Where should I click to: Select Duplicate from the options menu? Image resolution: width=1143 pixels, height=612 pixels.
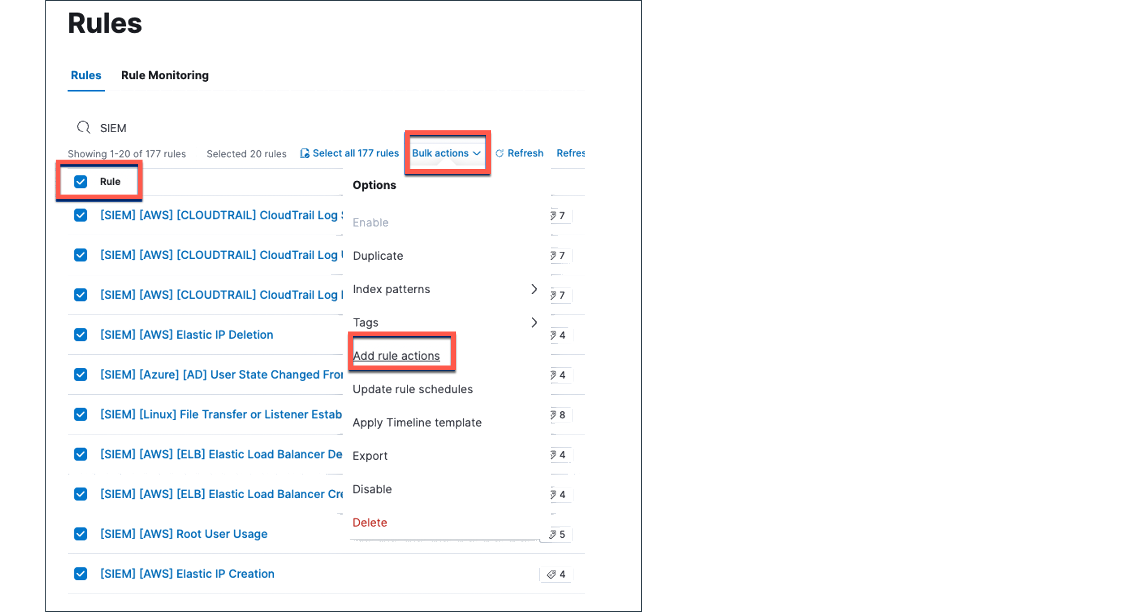coord(378,255)
